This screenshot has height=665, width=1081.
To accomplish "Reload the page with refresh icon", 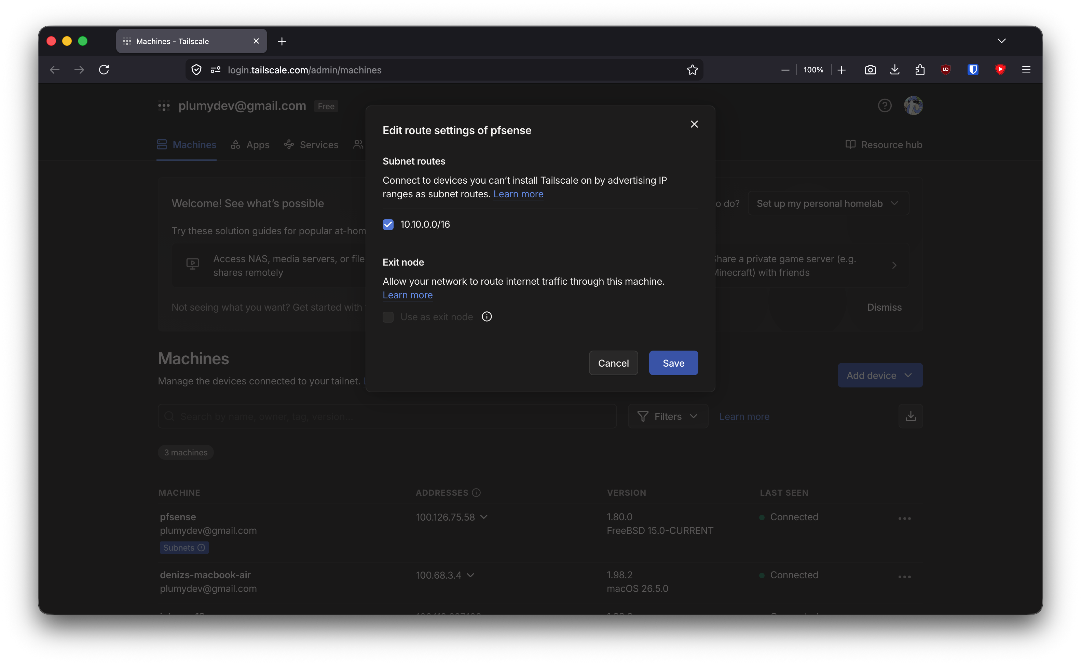I will pyautogui.click(x=104, y=70).
